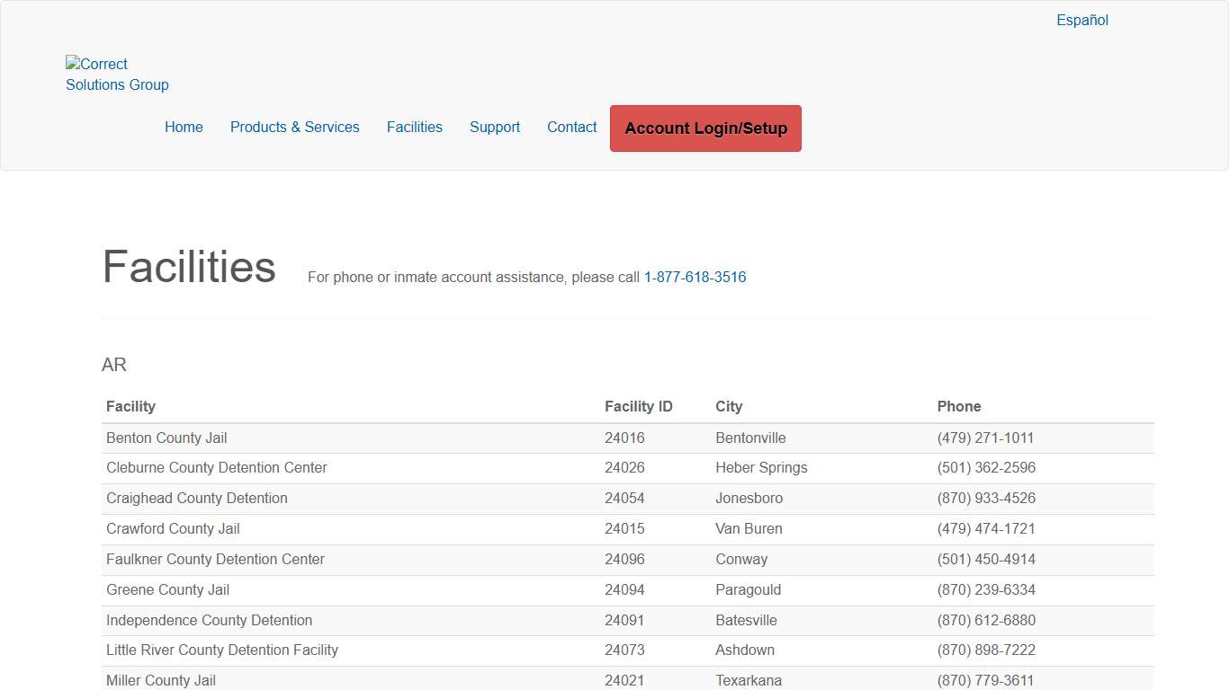
Task: Open the Home menu item
Action: point(184,127)
